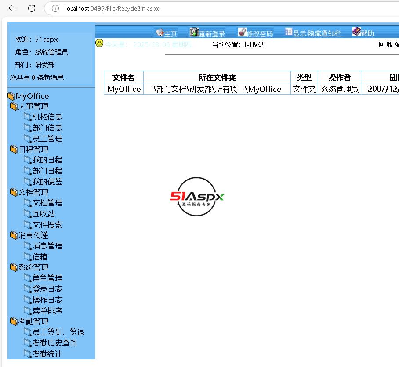Image resolution: width=399 pixels, height=367 pixels.
Task: Select 登录日志 under 系统管理
Action: 47,289
